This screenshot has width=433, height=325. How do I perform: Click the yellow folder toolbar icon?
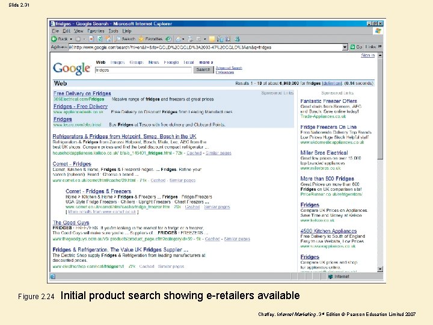click(212, 39)
